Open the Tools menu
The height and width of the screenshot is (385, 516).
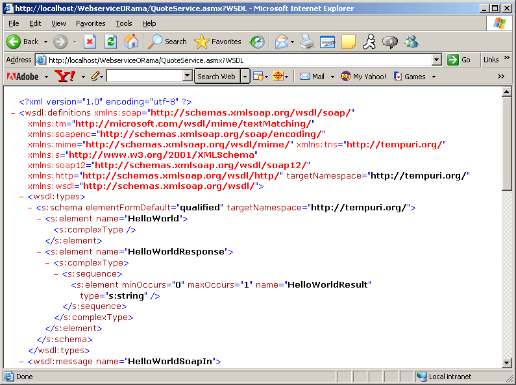pyautogui.click(x=123, y=23)
